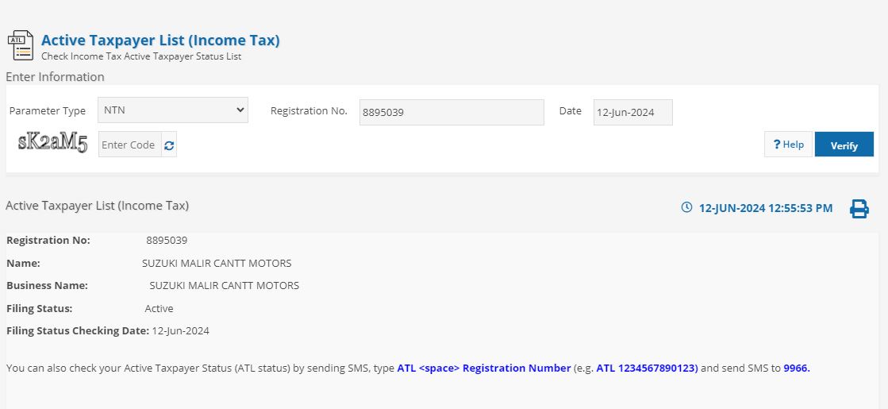Image resolution: width=888 pixels, height=409 pixels.
Task: Click the SMS number 9966
Action: click(796, 368)
